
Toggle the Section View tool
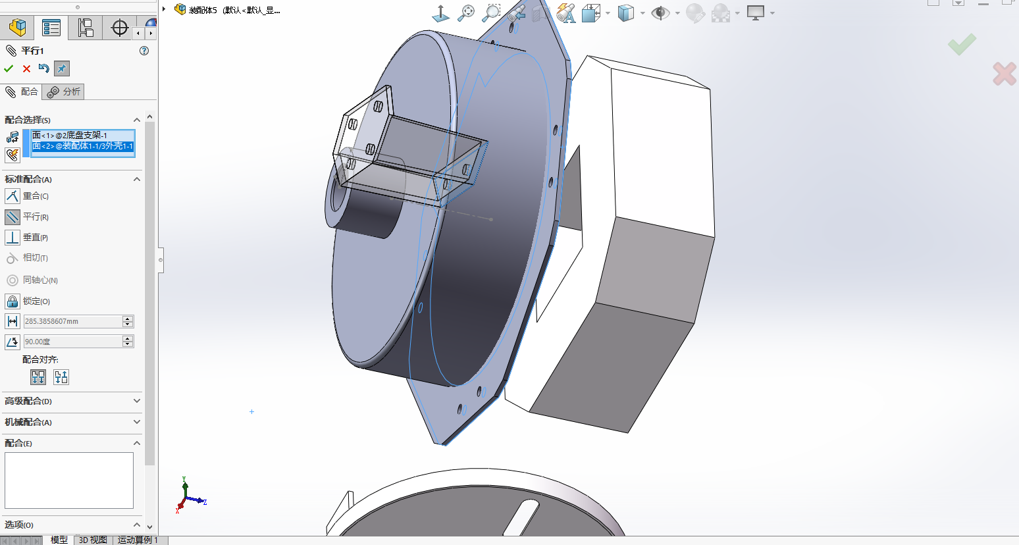[540, 13]
